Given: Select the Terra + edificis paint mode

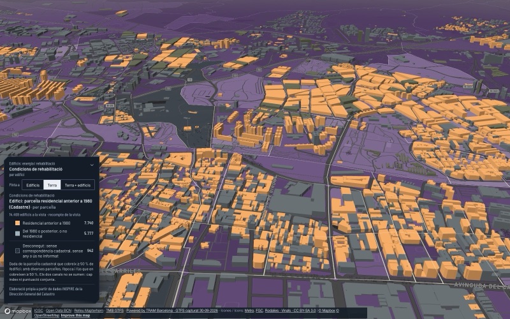Looking at the screenshot, I should 77,185.
